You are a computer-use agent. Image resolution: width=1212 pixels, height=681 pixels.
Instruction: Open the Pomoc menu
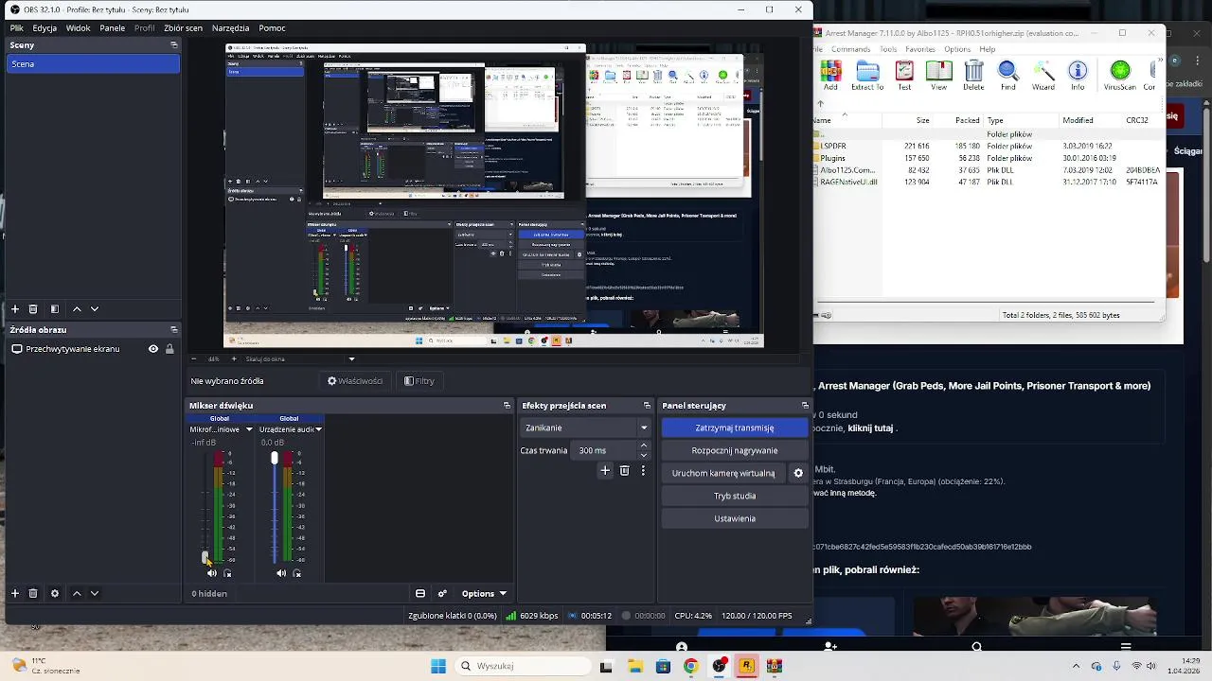[x=272, y=28]
